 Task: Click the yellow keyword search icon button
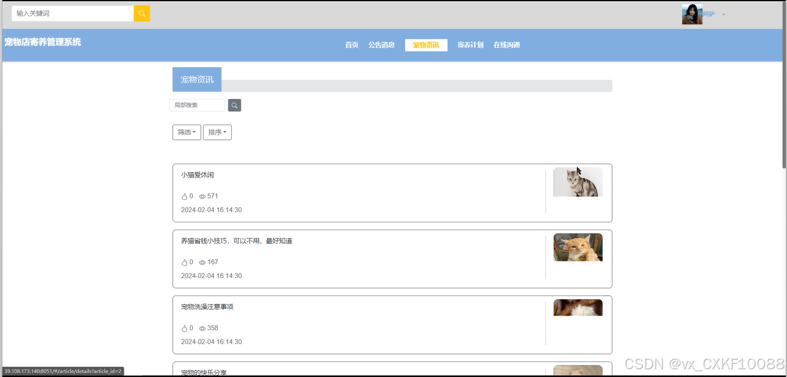pos(142,13)
